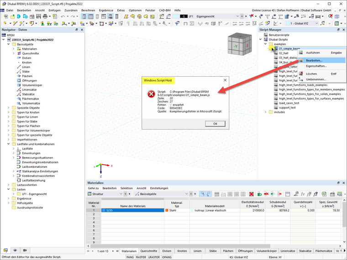Click the magnifier with red X icon

pos(331,16)
